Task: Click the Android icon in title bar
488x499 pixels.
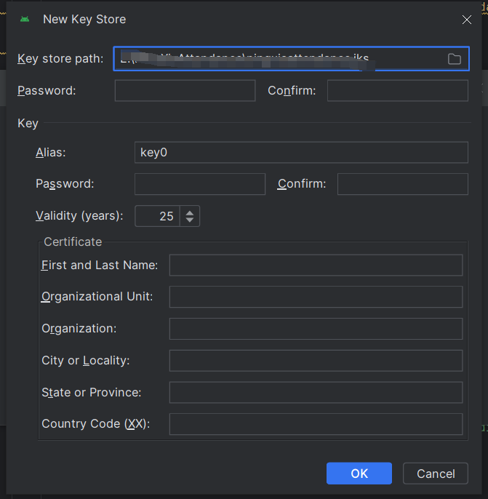Action: pyautogui.click(x=25, y=20)
